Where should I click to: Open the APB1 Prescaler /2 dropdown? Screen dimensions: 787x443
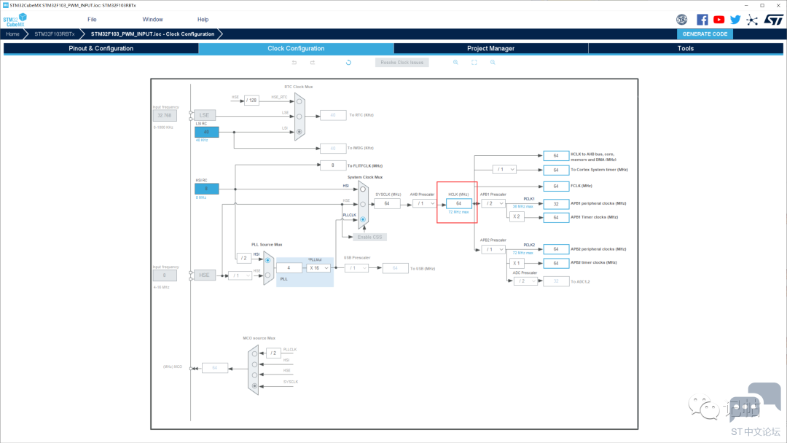493,203
